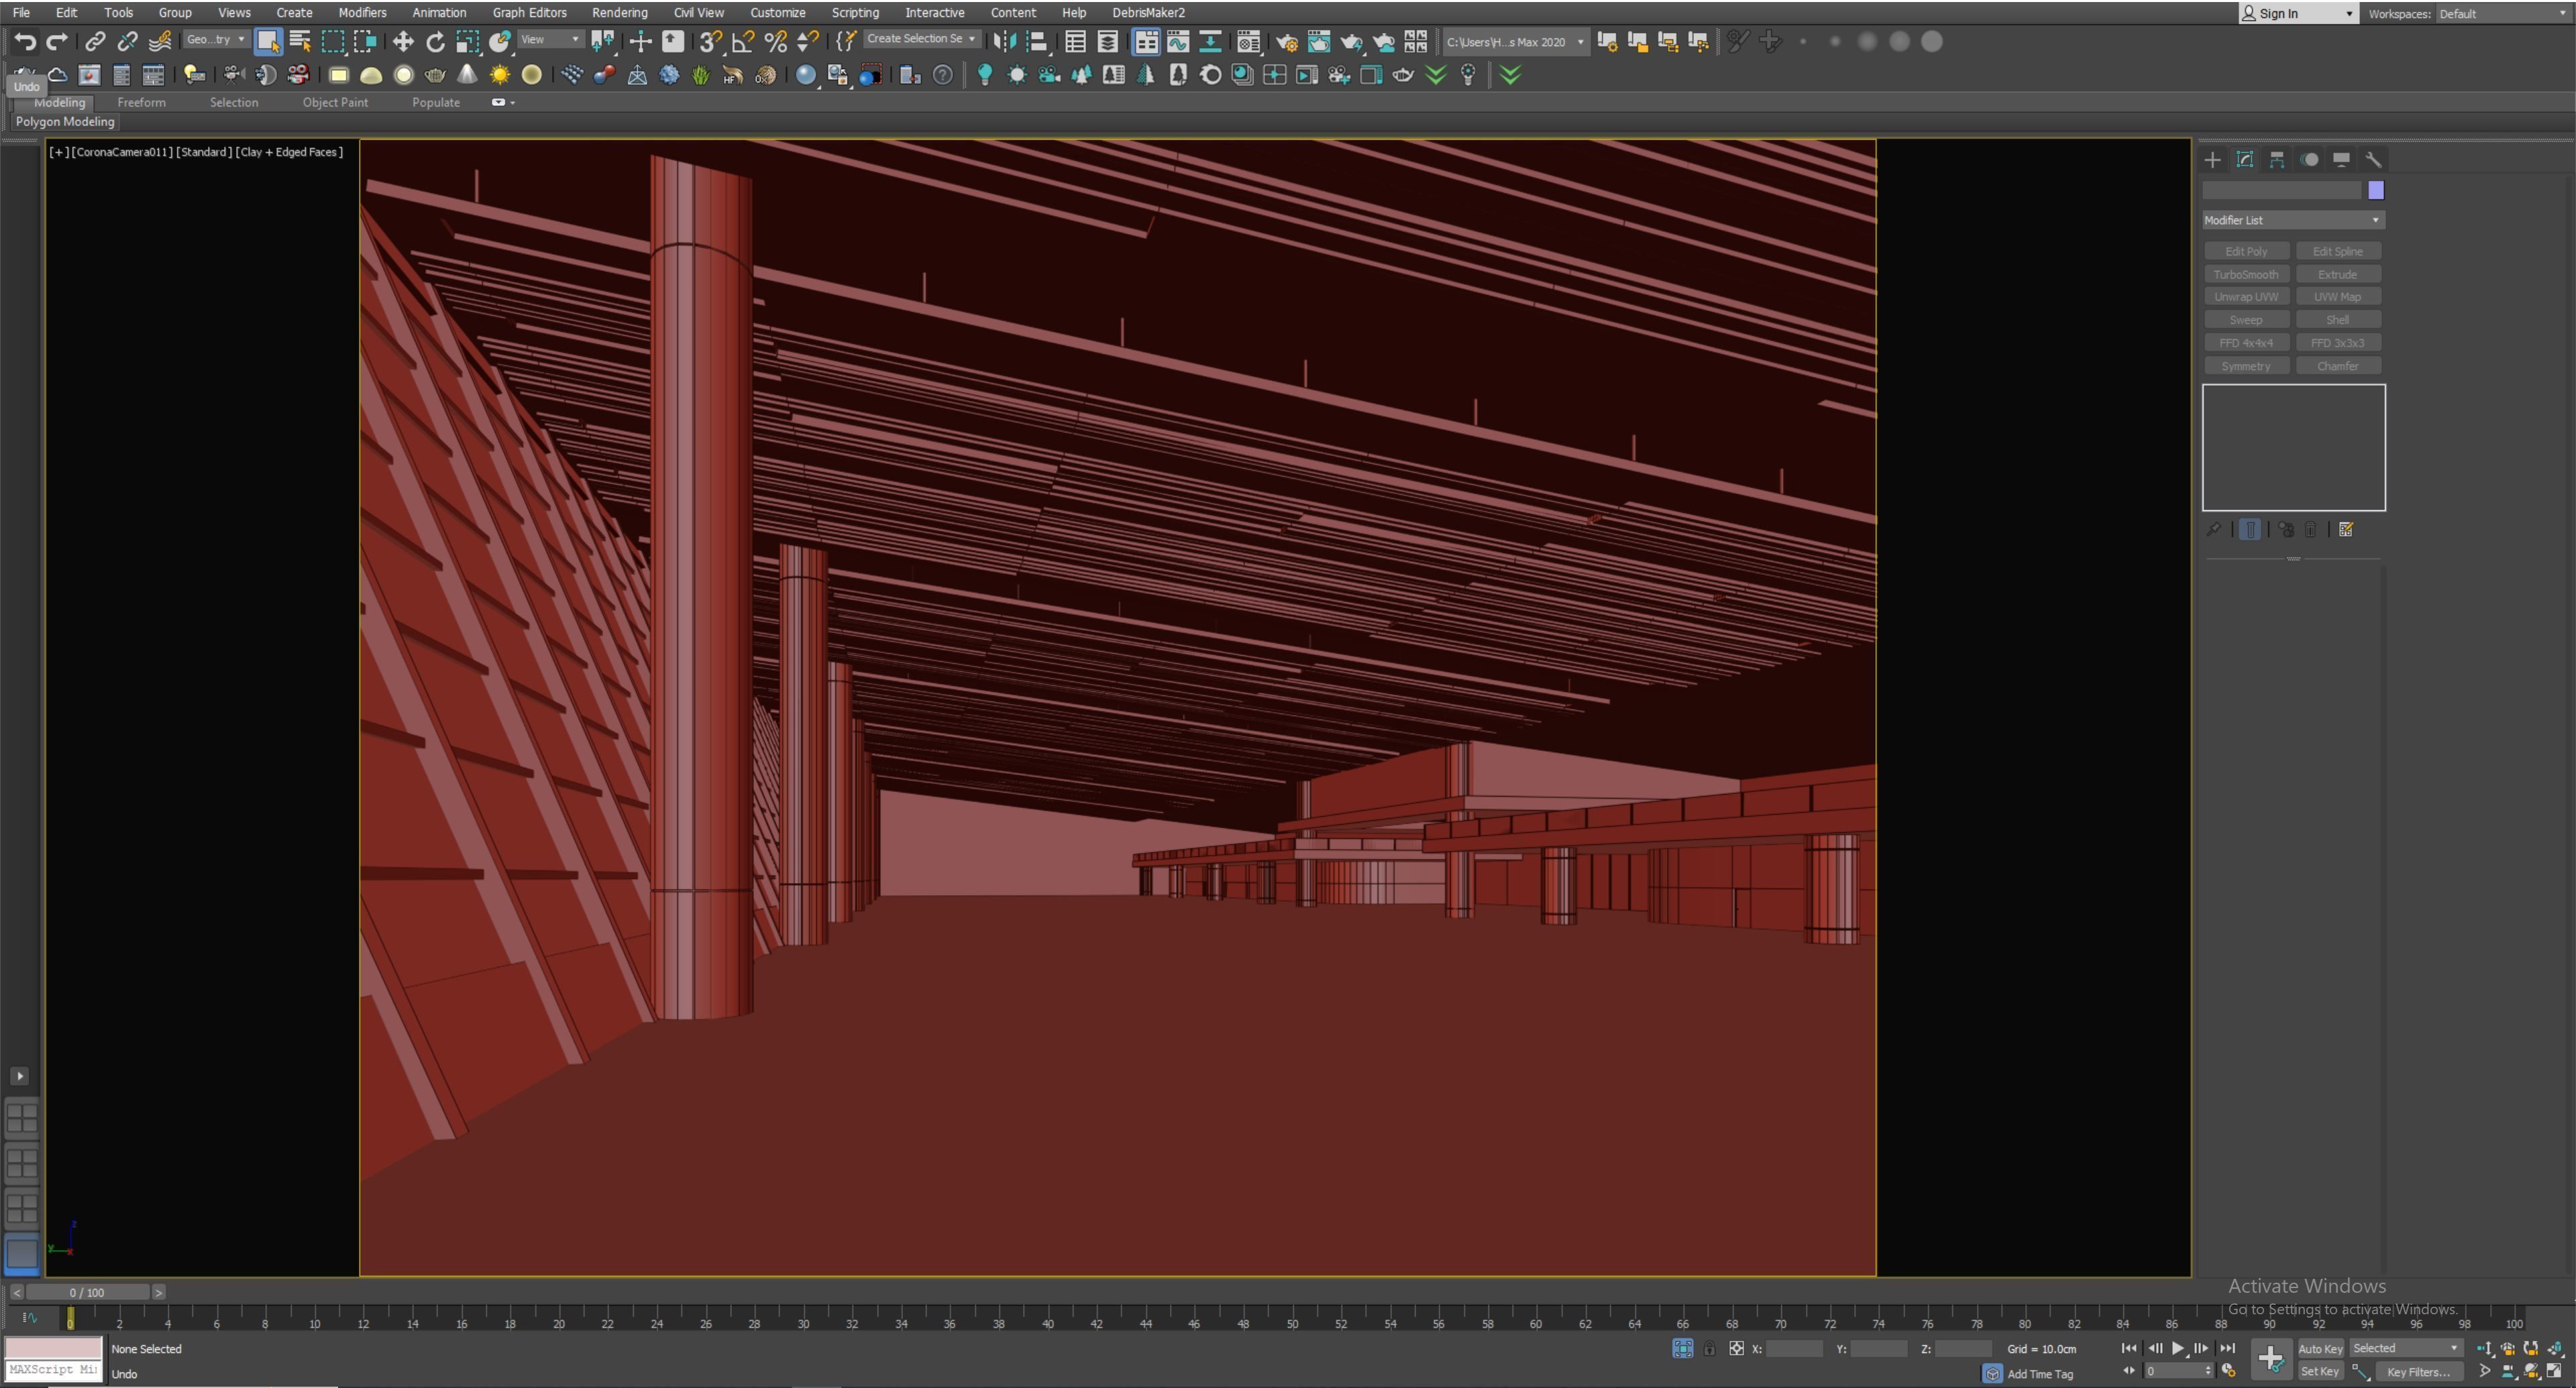Click the pink MAXScript macro recorder box
Image resolution: width=2576 pixels, height=1388 pixels.
pyautogui.click(x=53, y=1347)
